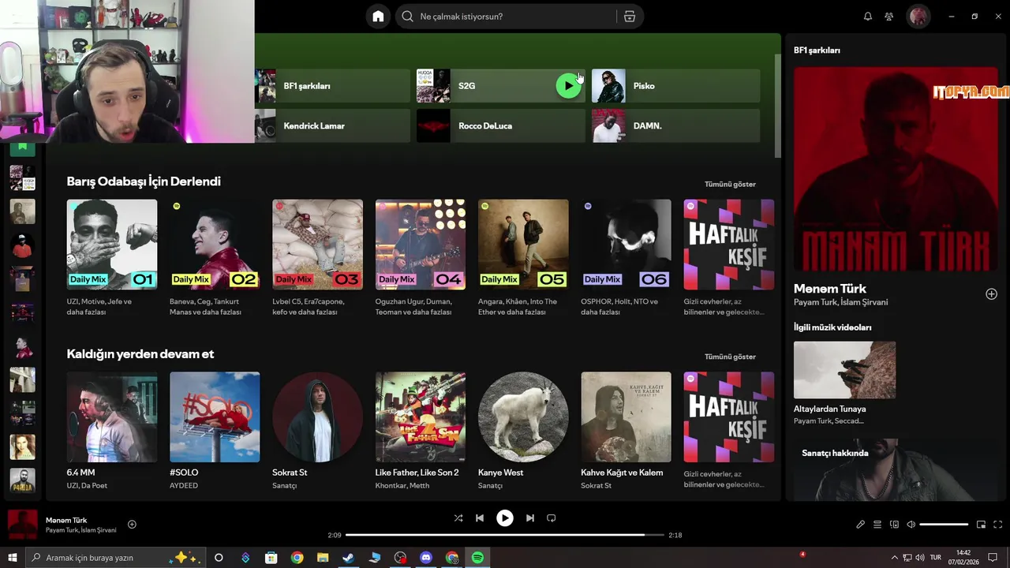Toggle shuffle in the player bar
The width and height of the screenshot is (1010, 568).
coord(458,518)
